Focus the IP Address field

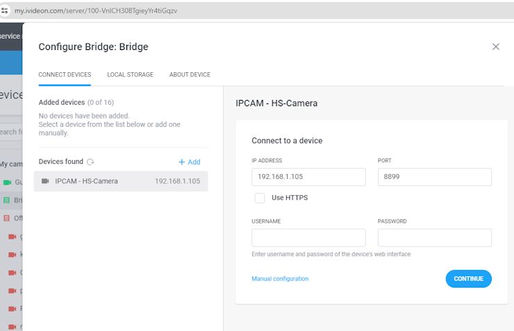point(308,177)
